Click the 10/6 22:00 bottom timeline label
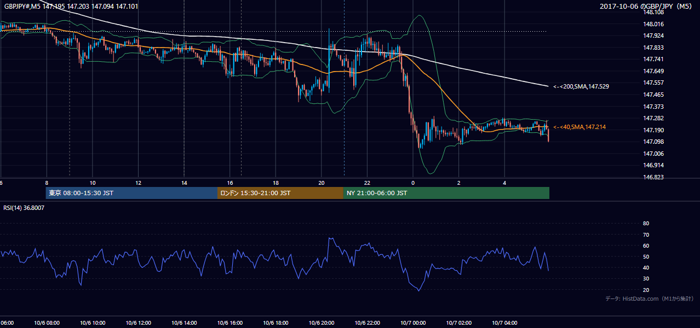The height and width of the screenshot is (328, 700). 367,323
